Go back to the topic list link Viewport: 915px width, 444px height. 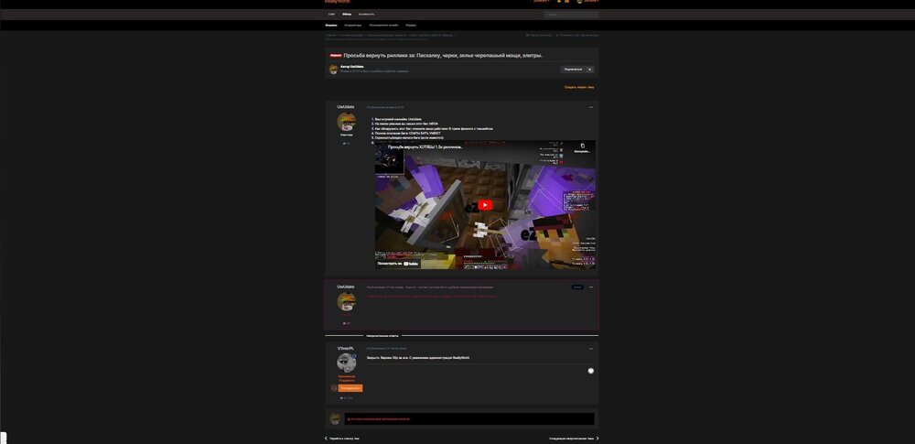click(x=342, y=439)
